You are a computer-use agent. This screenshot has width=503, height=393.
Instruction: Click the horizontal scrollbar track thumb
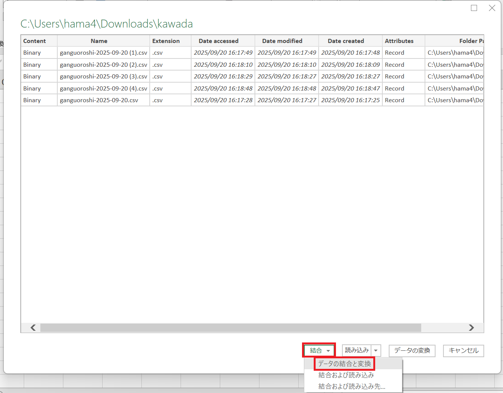click(x=230, y=327)
